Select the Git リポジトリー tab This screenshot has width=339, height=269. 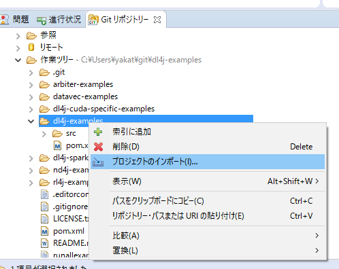click(x=125, y=20)
